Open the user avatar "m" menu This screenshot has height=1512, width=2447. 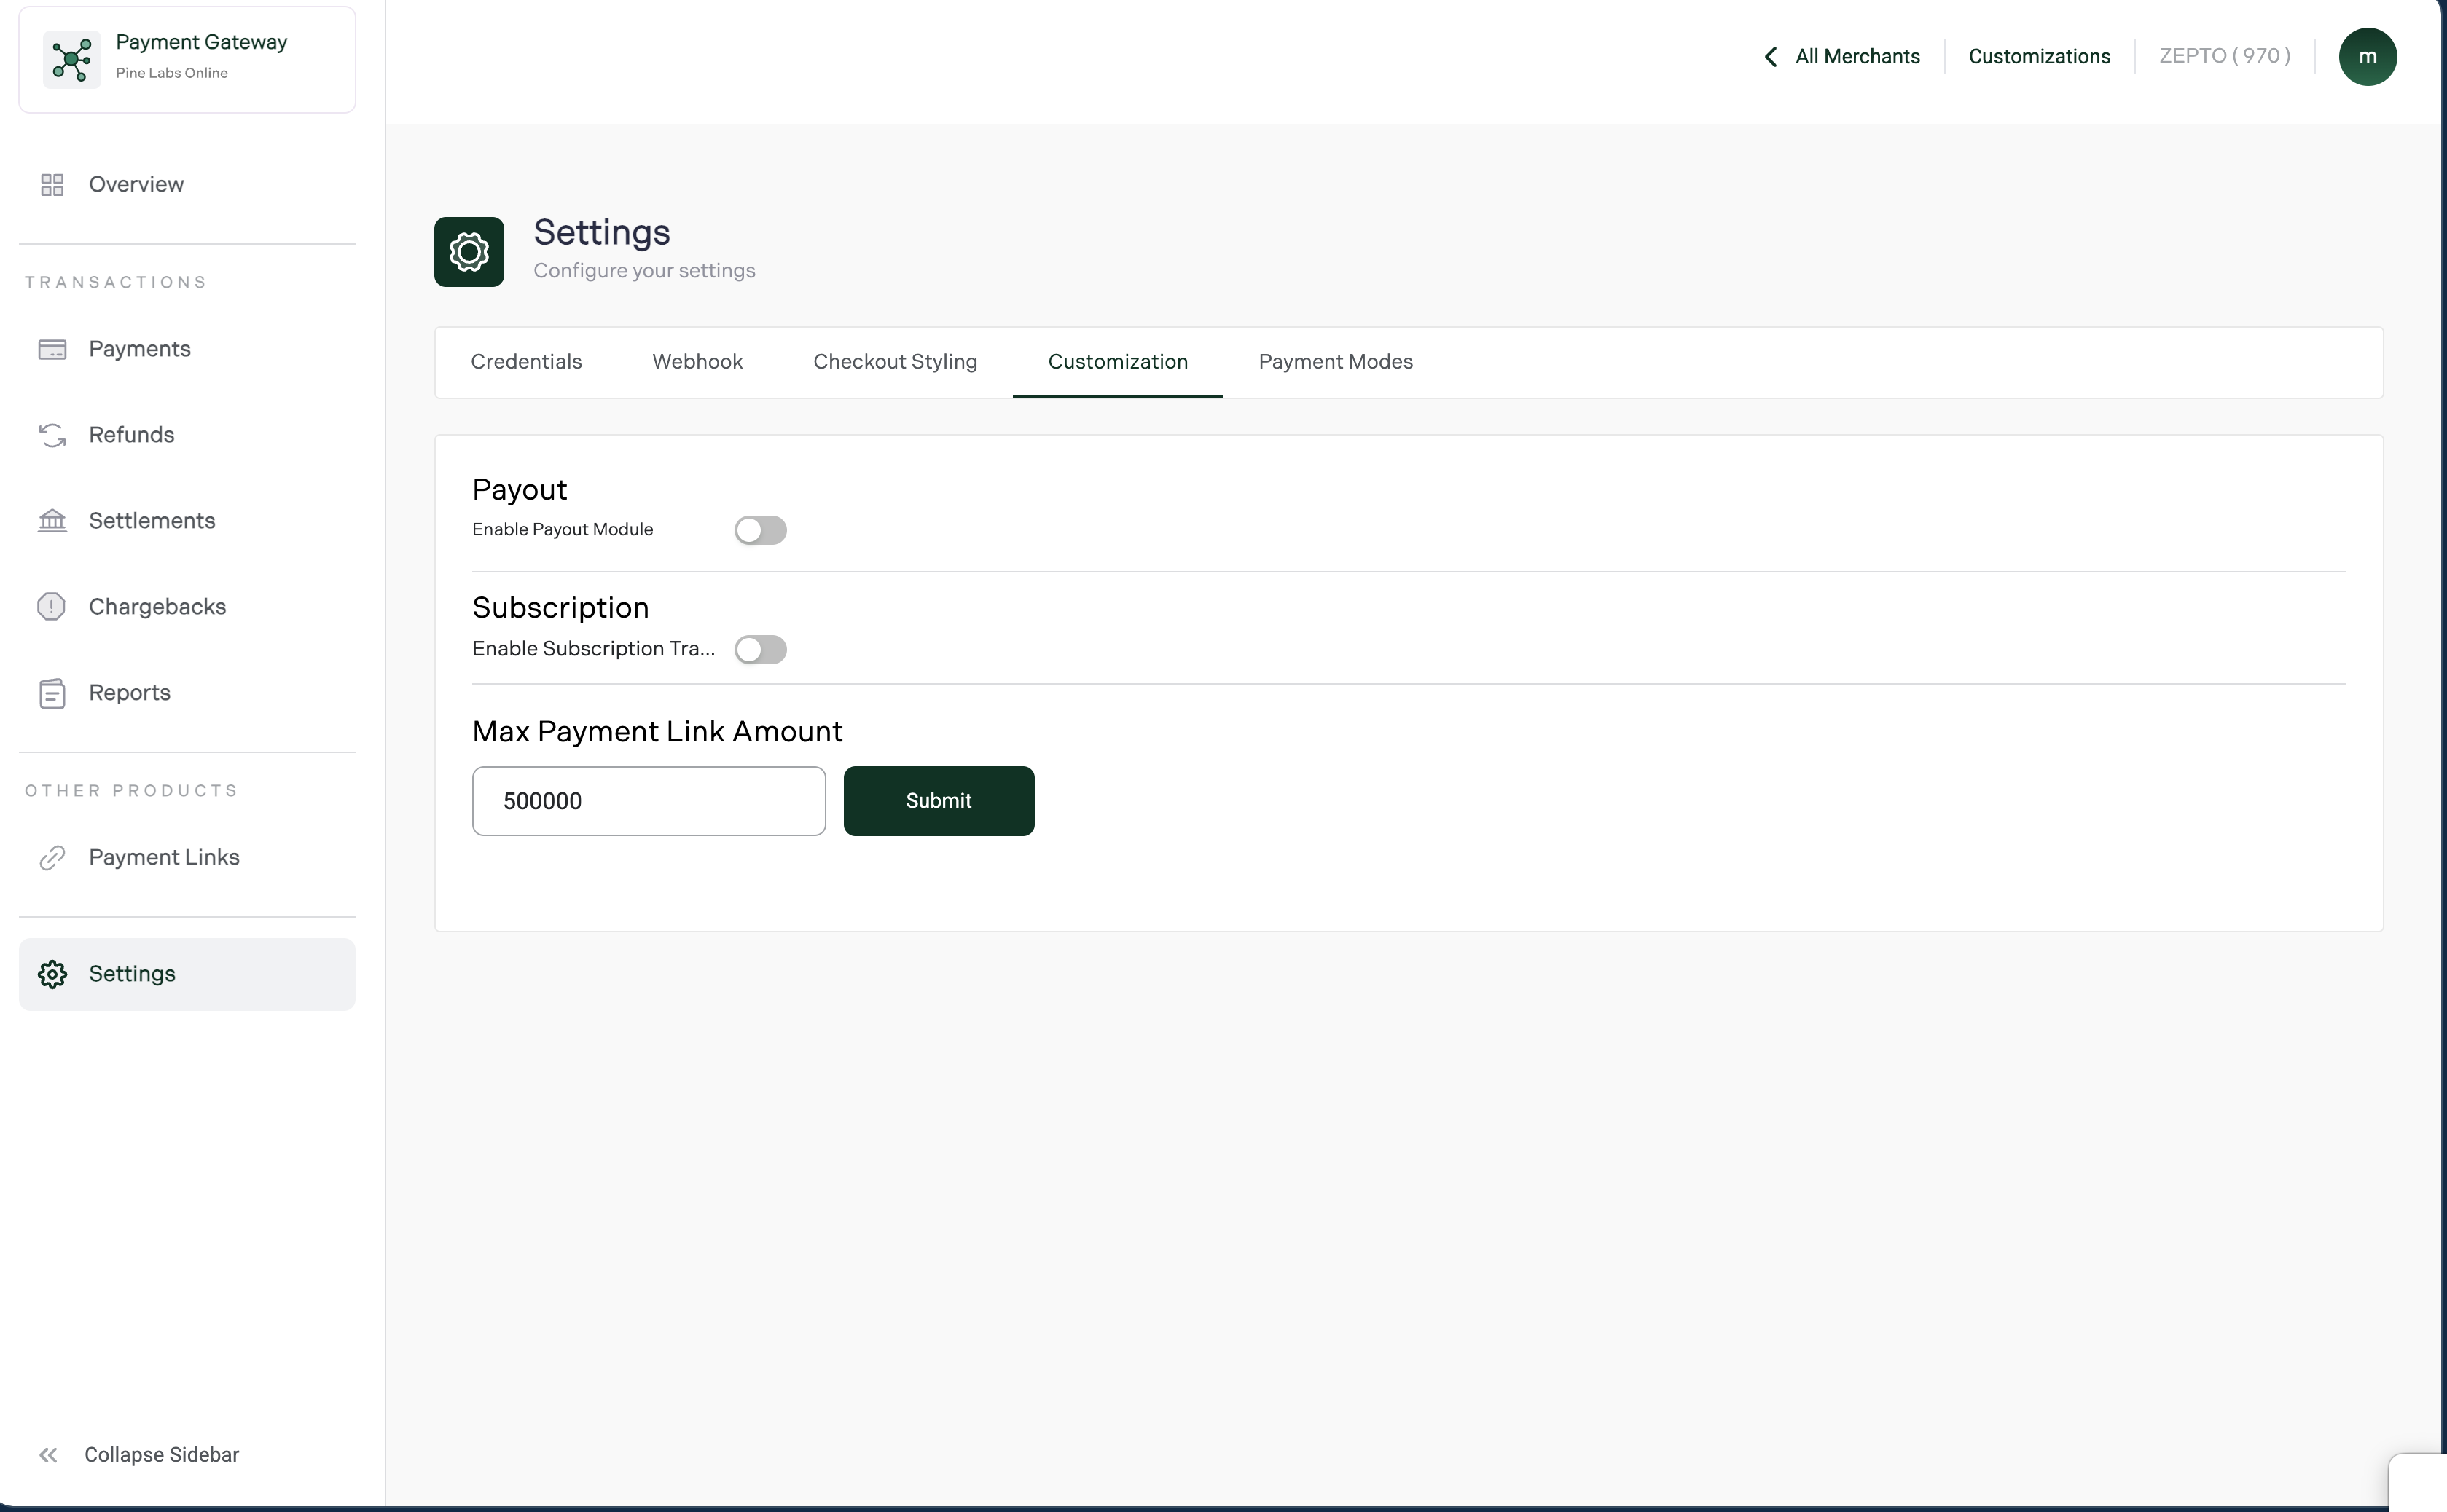2367,57
